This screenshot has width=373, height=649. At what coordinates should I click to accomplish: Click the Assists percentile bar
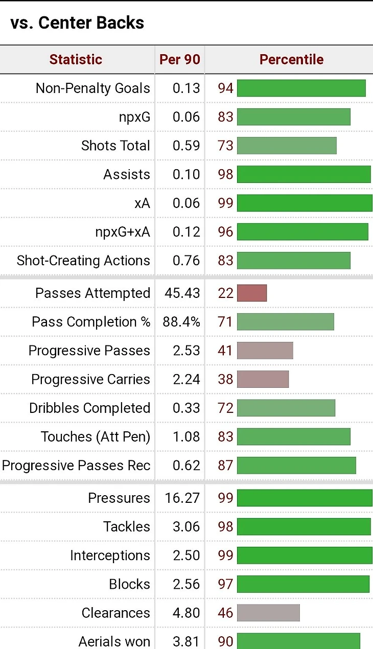click(304, 174)
